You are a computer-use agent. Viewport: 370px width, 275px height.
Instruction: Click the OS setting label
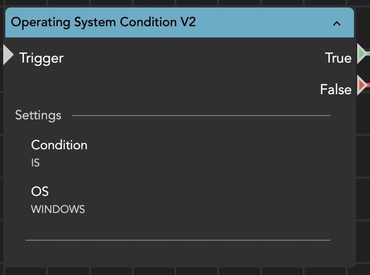[40, 191]
